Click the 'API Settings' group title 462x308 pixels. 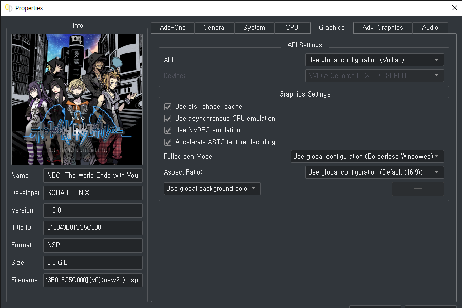click(304, 45)
